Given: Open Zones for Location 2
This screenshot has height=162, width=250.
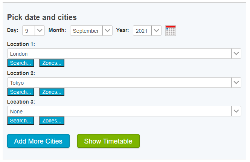Looking at the screenshot, I should pyautogui.click(x=52, y=92).
